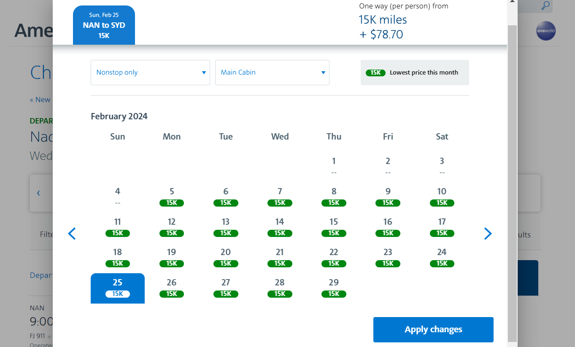This screenshot has width=575, height=347.
Task: Select the 15K pill on February 5
Action: coord(172,203)
